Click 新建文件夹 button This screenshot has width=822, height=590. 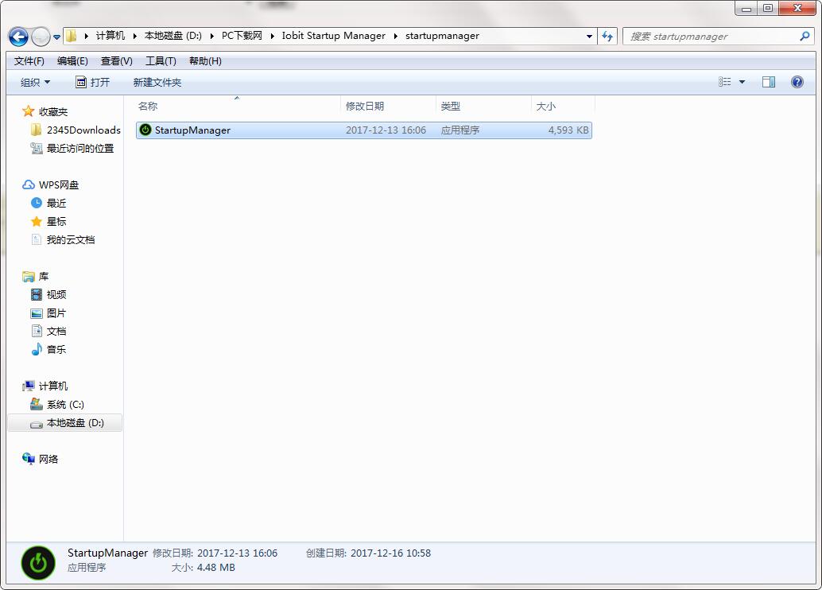point(157,83)
